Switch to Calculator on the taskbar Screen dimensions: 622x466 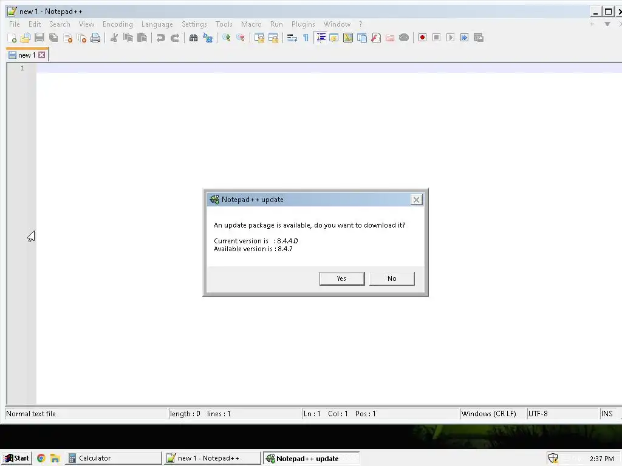point(113,458)
